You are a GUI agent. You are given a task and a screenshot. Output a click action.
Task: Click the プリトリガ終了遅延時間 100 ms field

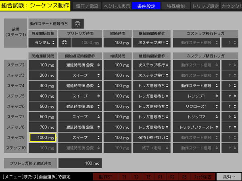80,163
